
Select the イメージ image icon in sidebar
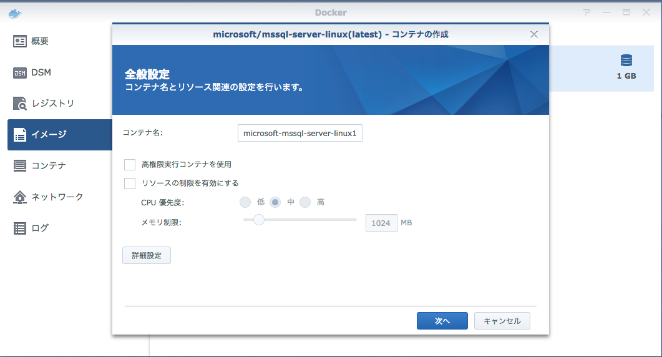(20, 135)
